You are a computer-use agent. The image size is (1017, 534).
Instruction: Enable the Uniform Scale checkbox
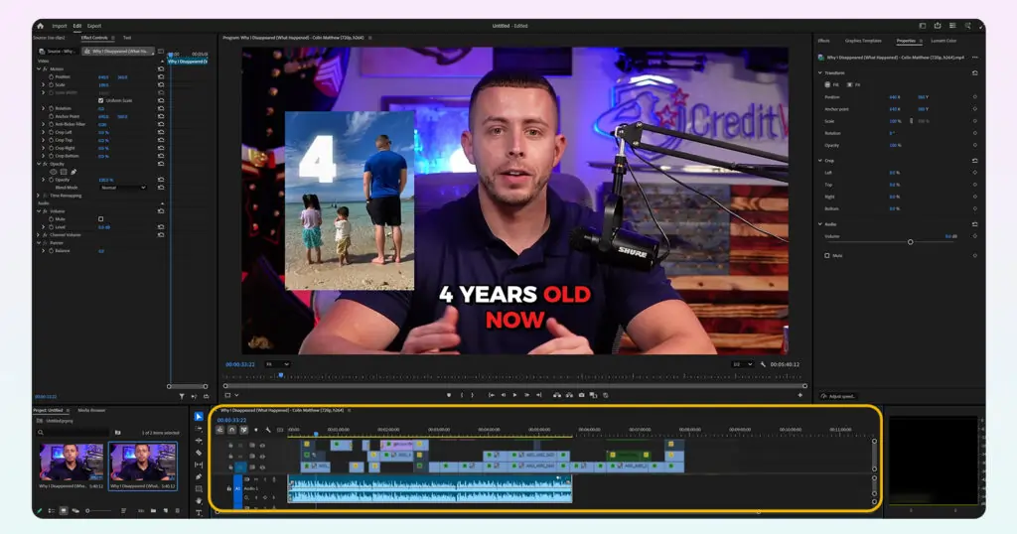pyautogui.click(x=100, y=100)
